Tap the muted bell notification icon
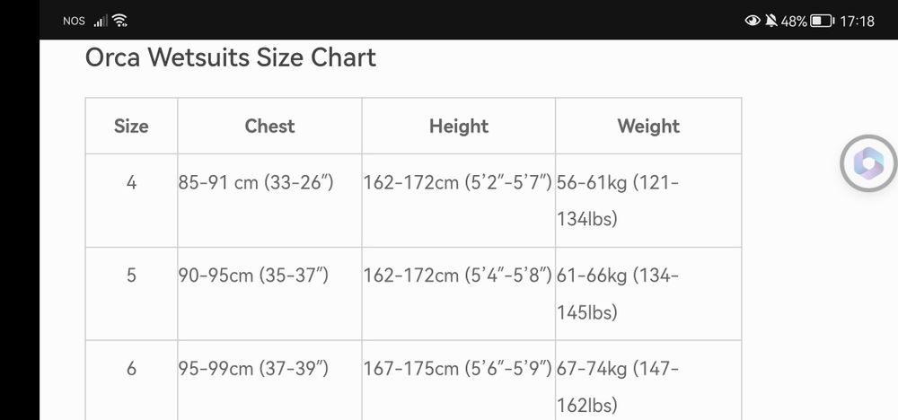898x420 pixels. pos(771,21)
